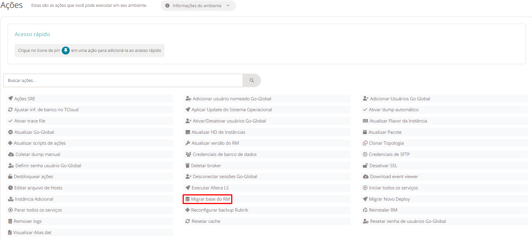This screenshot has height=239, width=532.
Task: Open Credenciais de banco de dados action
Action: click(x=267, y=154)
